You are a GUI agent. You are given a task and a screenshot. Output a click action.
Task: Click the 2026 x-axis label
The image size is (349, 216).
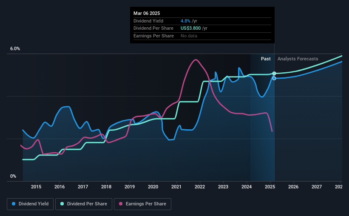293,187
